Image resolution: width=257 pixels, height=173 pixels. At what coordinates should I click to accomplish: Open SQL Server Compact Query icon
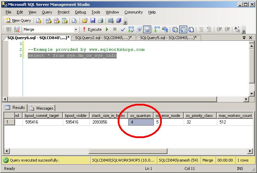(74, 20)
